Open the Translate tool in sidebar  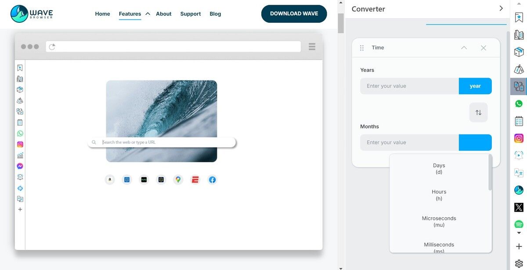pyautogui.click(x=519, y=173)
